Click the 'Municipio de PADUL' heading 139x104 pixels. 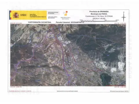(99, 14)
